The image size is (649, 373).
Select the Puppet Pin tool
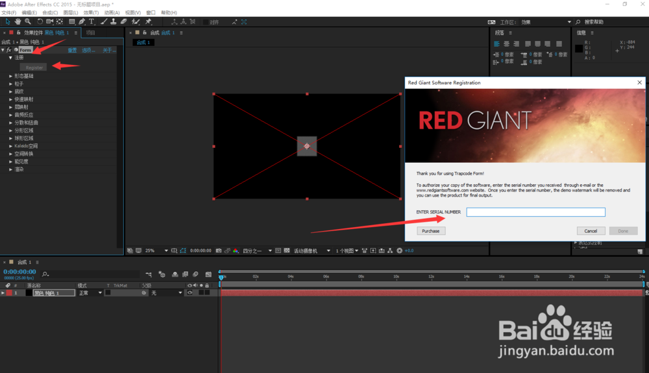pos(149,22)
